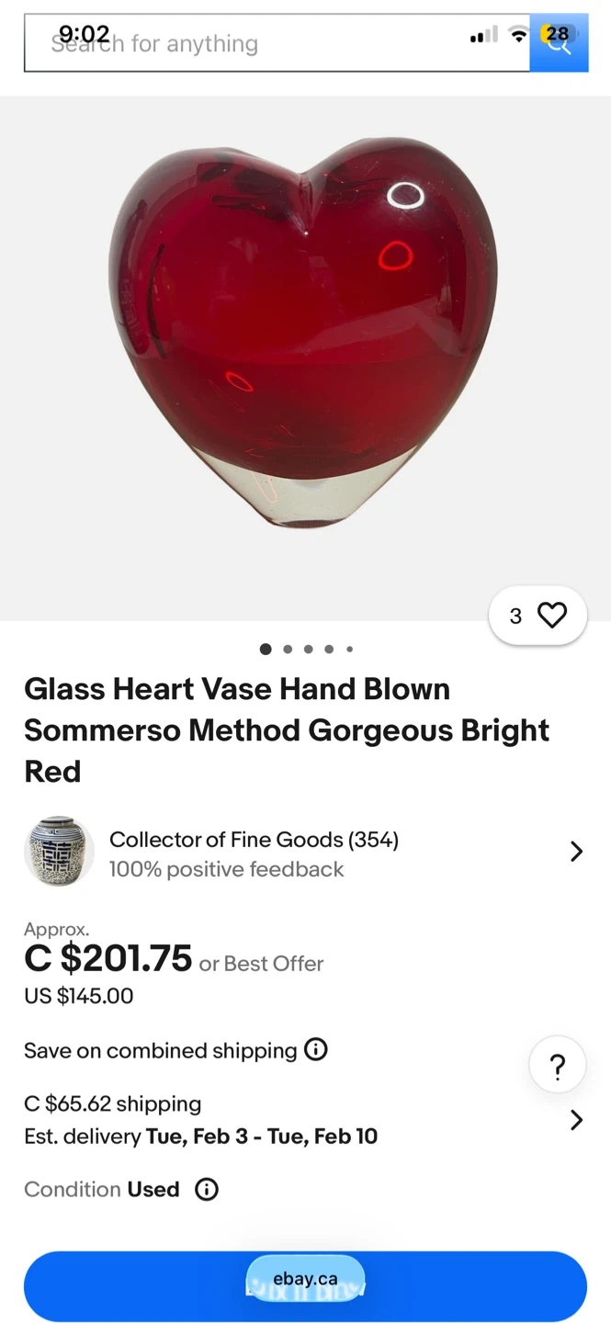The width and height of the screenshot is (611, 1323).
Task: Tap the Search for anything field
Action: (x=276, y=43)
